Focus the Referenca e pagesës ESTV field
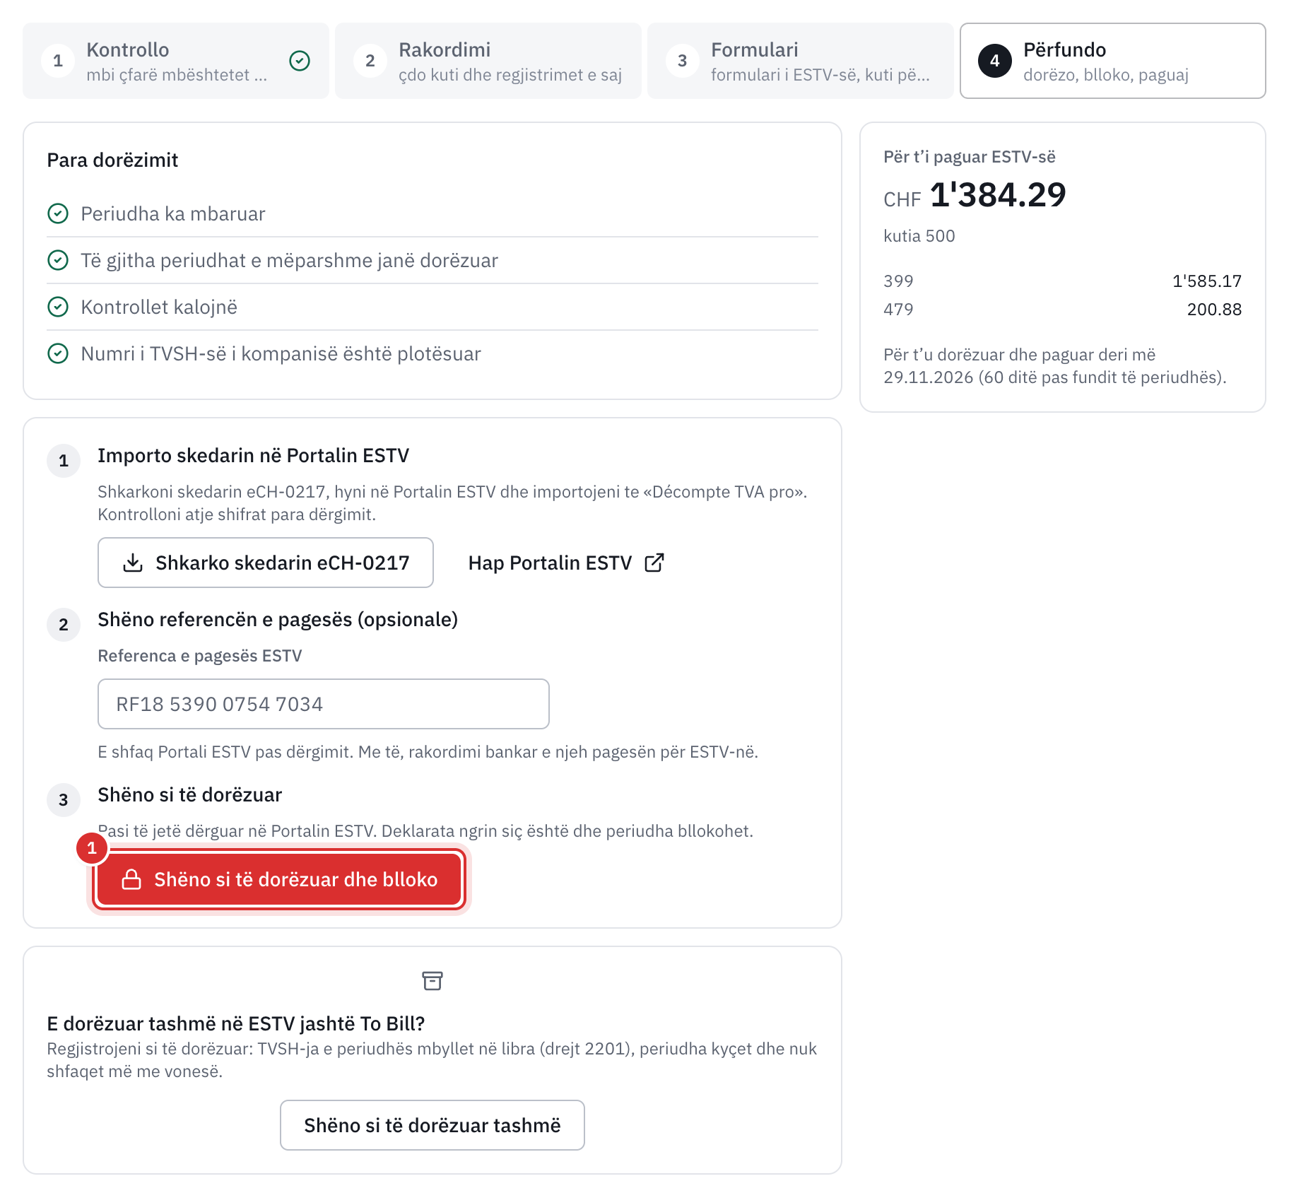Viewport: 1289px width, 1193px height. (x=324, y=704)
